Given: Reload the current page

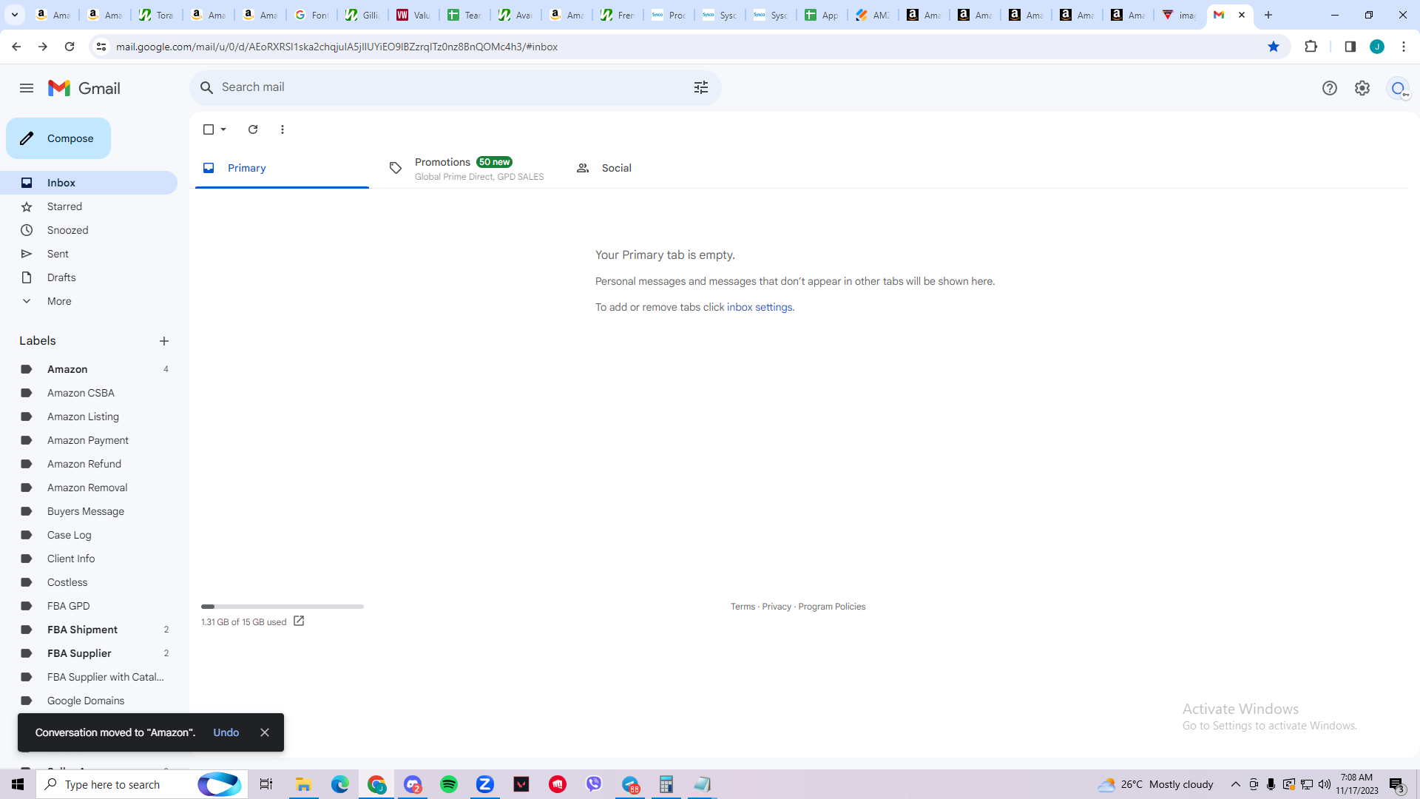Looking at the screenshot, I should point(70,47).
